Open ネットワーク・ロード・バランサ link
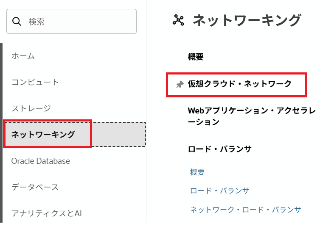The image size is (331, 229). pyautogui.click(x=245, y=210)
